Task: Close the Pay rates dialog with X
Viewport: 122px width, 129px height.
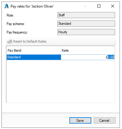Action: coord(113,6)
